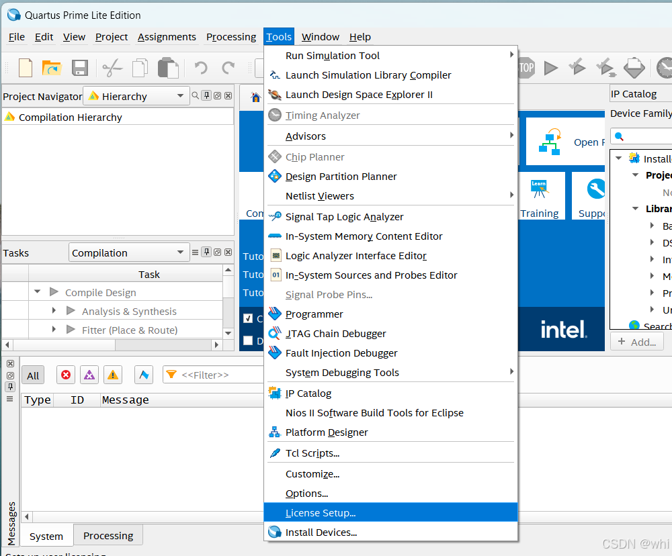Image resolution: width=672 pixels, height=556 pixels.
Task: Open the Hierarchy dropdown in Project Navigator
Action: tap(136, 96)
